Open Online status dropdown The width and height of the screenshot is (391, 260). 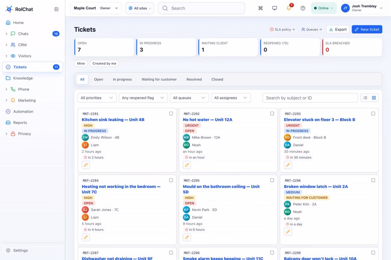click(324, 8)
